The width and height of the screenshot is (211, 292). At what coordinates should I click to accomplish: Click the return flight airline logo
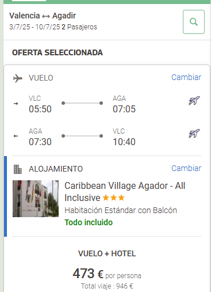pyautogui.click(x=194, y=134)
